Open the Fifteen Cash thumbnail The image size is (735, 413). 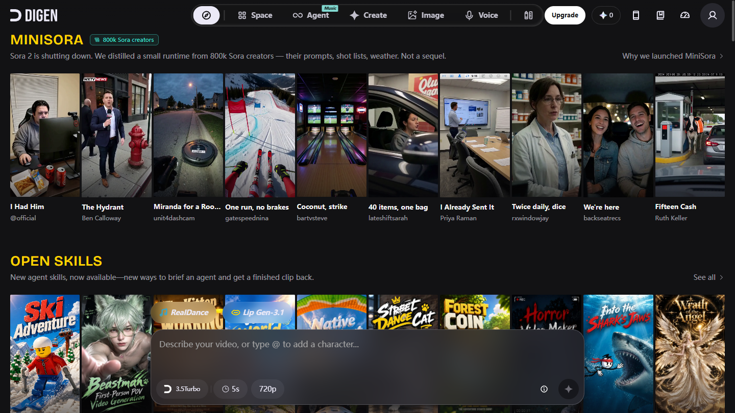point(690,135)
